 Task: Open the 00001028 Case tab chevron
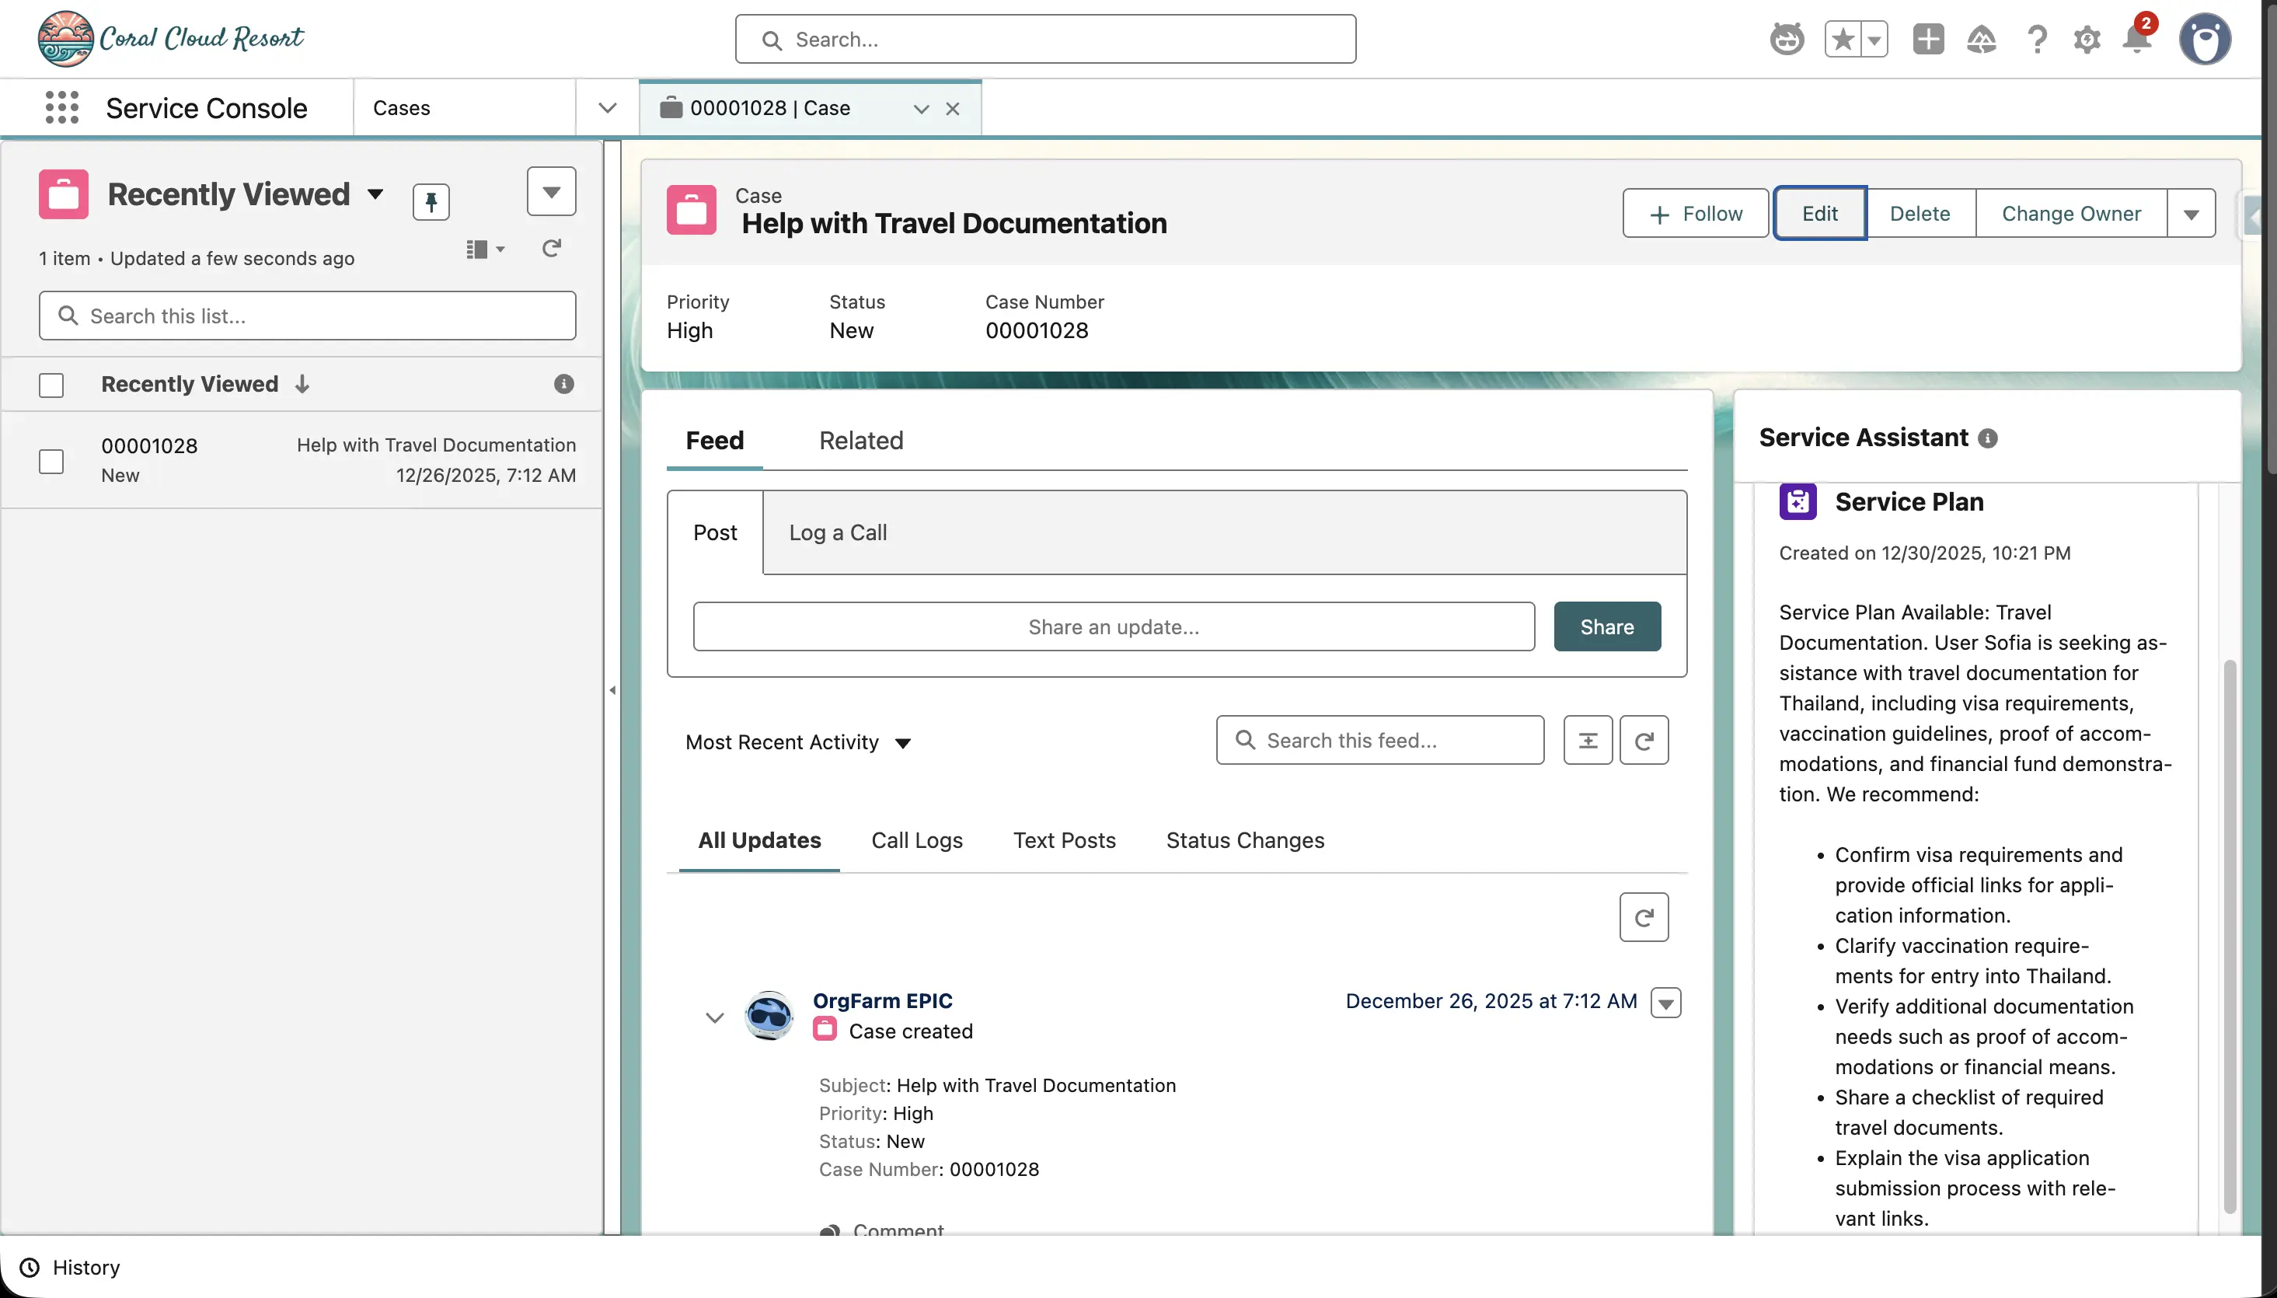[919, 108]
